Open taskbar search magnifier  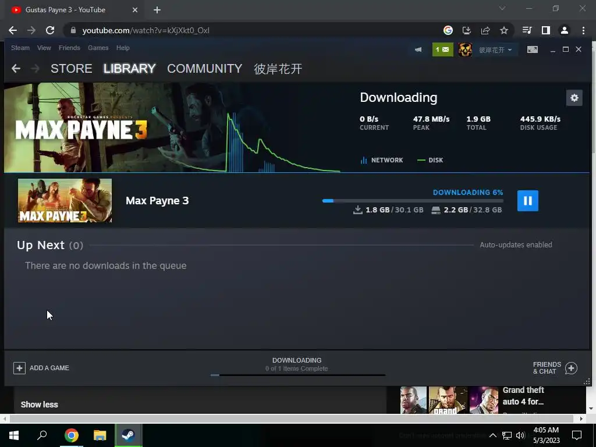coord(42,435)
